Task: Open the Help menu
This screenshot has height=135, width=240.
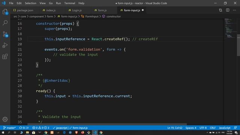Action: pyautogui.click(x=81, y=3)
